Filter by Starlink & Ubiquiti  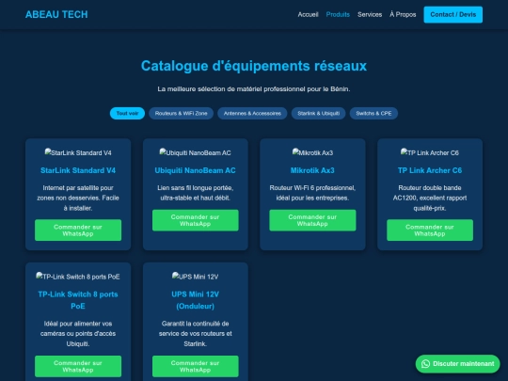click(319, 114)
